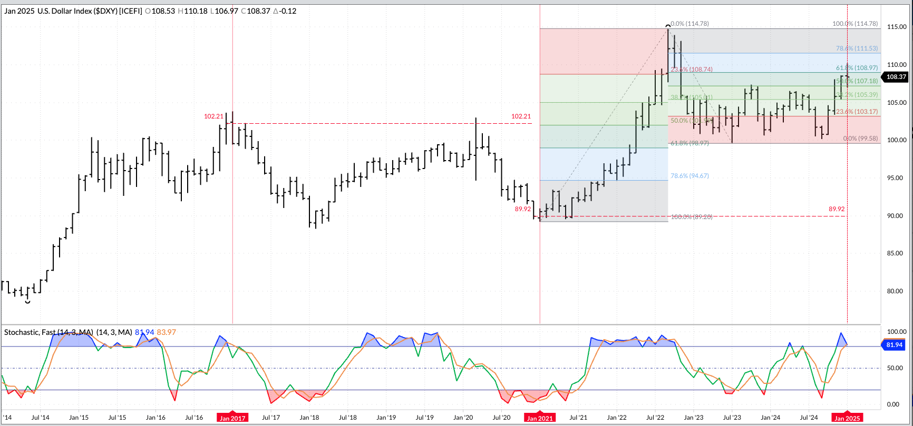The image size is (913, 426).
Task: Click the high value 110.18 in header
Action: (x=196, y=11)
